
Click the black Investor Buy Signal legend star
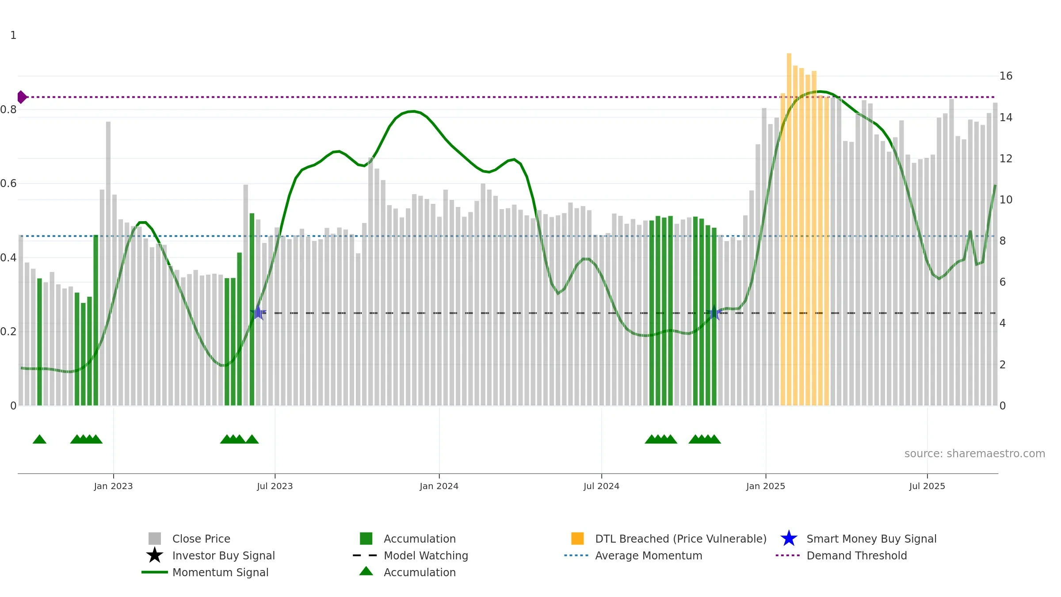pyautogui.click(x=155, y=555)
